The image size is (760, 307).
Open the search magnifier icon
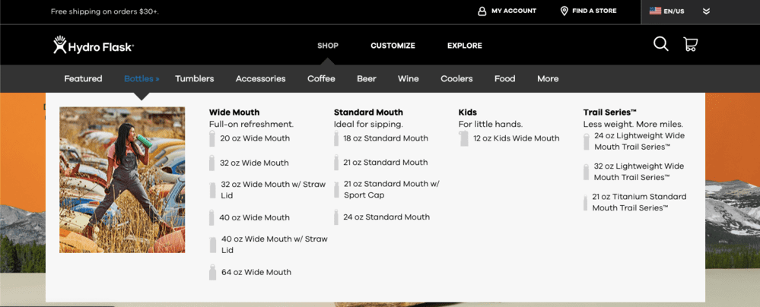click(660, 44)
